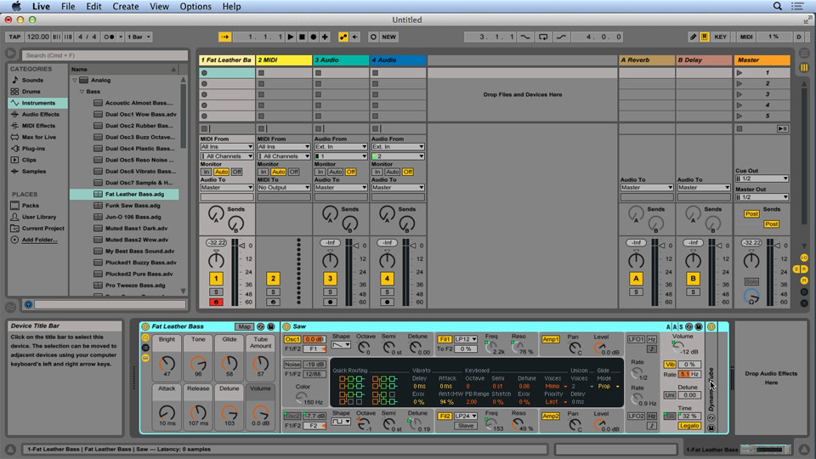Click the Re-enable Automation arrow button
The height and width of the screenshot is (459, 816).
pos(355,37)
